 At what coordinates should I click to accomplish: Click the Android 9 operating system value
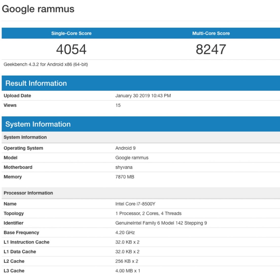(x=125, y=148)
